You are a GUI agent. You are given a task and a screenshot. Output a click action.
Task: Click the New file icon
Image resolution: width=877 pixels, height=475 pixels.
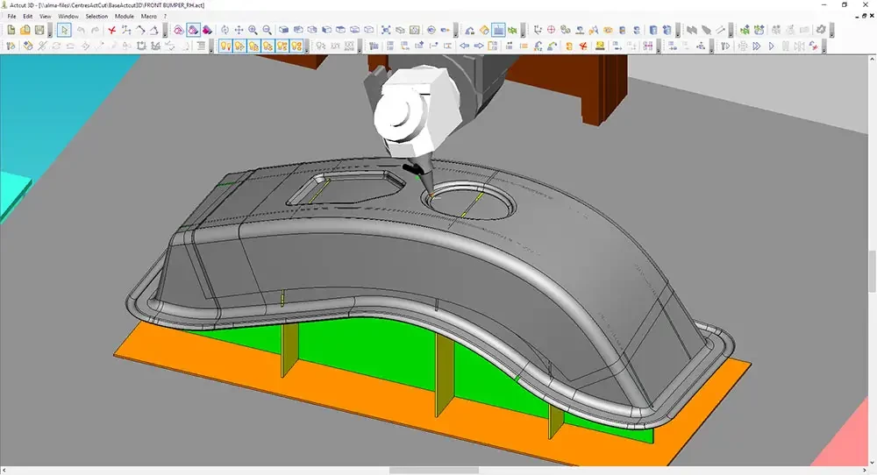click(x=11, y=30)
